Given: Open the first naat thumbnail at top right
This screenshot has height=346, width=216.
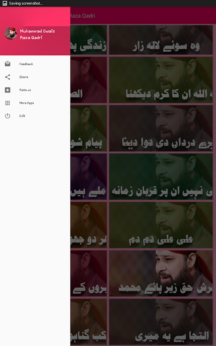Looking at the screenshot, I should pos(161,40).
